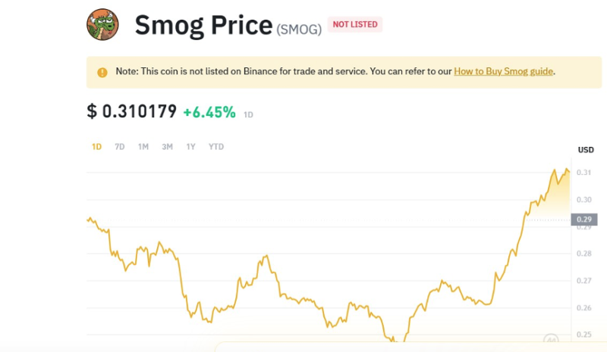This screenshot has height=352, width=607.
Task: Click the $ 0.310179 price value
Action: [132, 112]
